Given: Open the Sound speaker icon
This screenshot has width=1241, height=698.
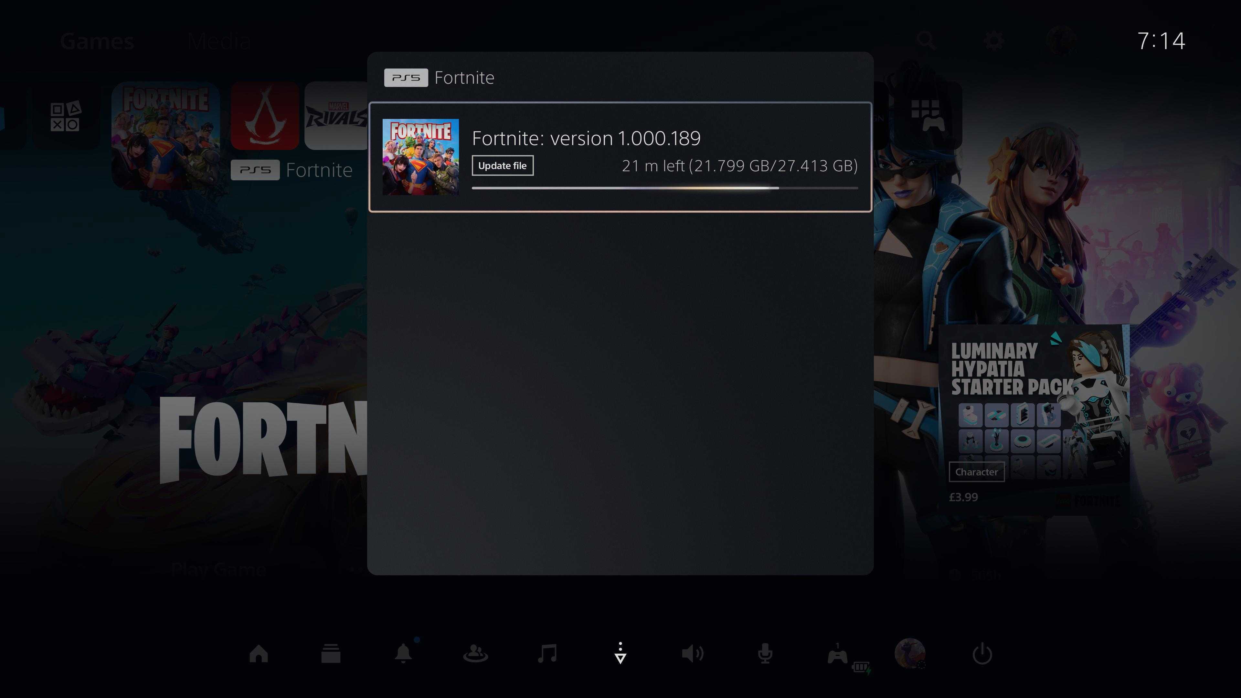Looking at the screenshot, I should coord(693,654).
